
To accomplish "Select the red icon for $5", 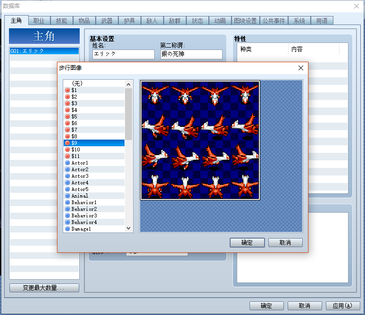I will click(67, 116).
